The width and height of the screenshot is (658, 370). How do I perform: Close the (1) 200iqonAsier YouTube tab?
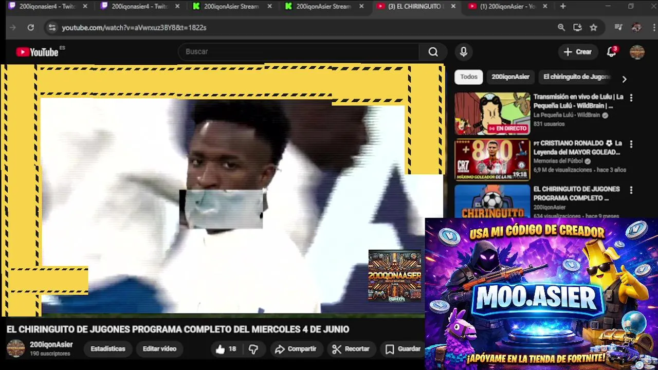pyautogui.click(x=545, y=7)
